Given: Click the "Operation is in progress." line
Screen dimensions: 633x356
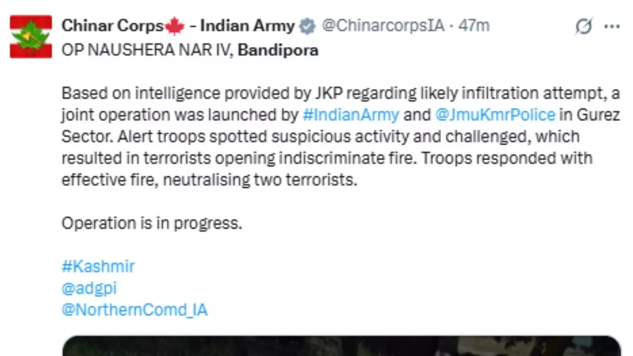Looking at the screenshot, I should pyautogui.click(x=152, y=223).
